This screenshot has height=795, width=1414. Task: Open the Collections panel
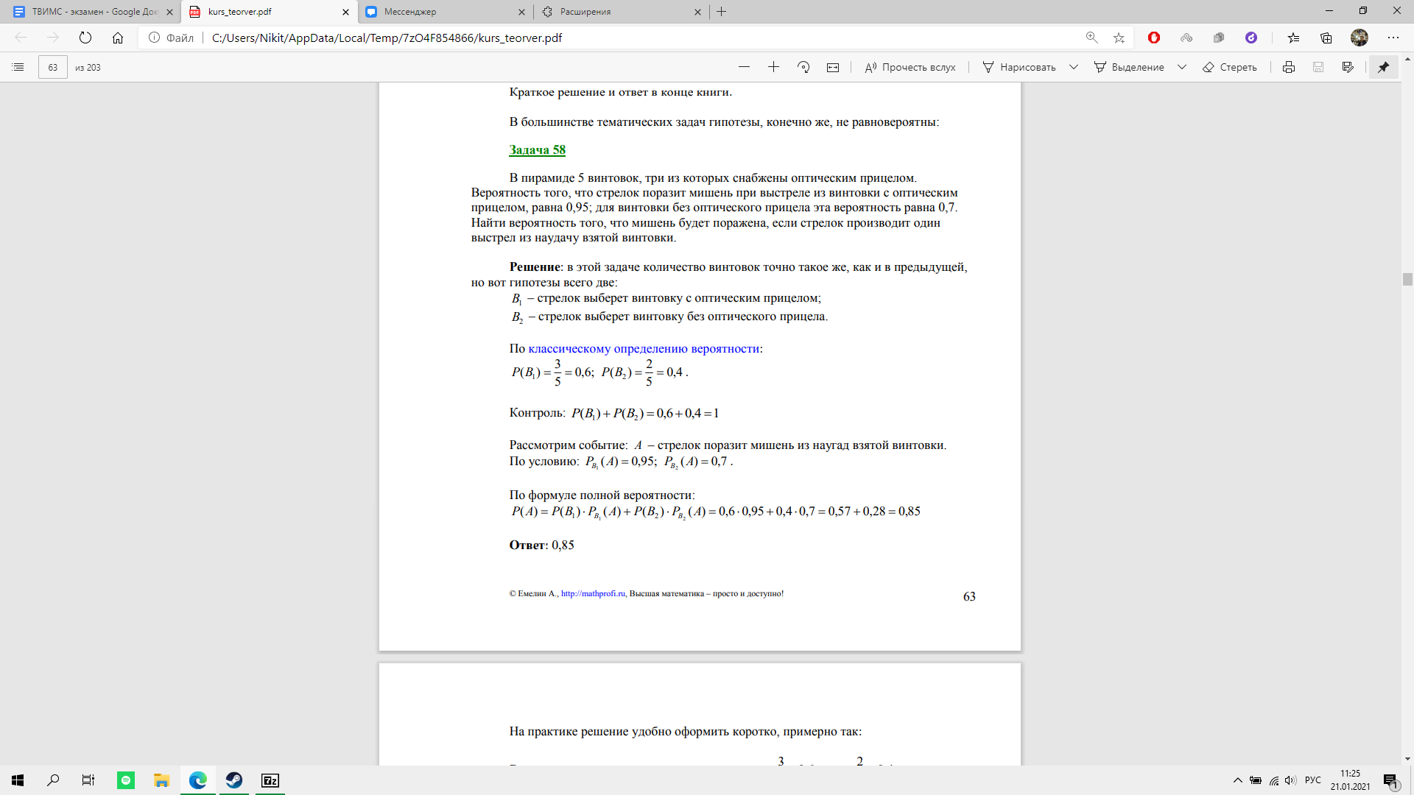[x=1326, y=38]
